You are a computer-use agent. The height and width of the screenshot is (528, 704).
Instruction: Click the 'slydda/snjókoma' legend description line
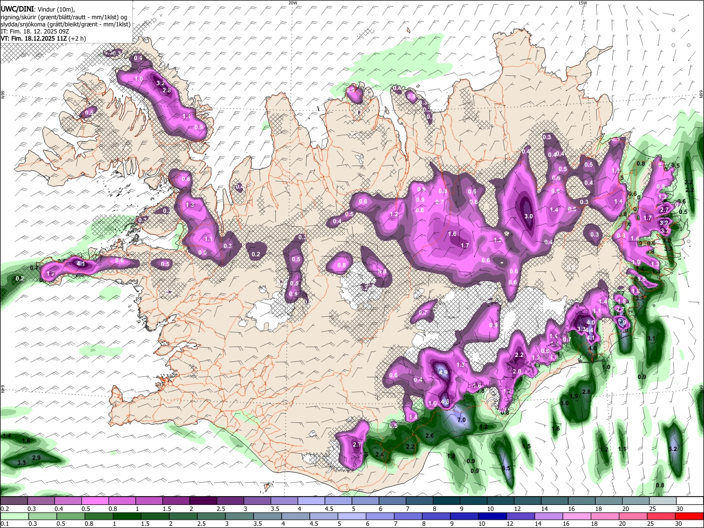point(65,24)
